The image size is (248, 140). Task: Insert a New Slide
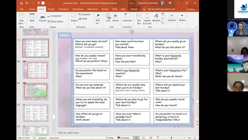[x=22, y=16]
